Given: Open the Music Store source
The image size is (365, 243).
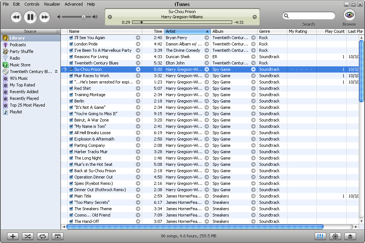Looking at the screenshot, I should (x=20, y=65).
